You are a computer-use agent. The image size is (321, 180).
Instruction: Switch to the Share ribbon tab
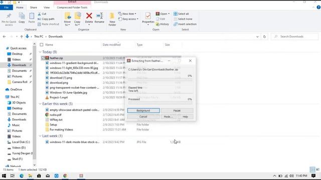34,7
